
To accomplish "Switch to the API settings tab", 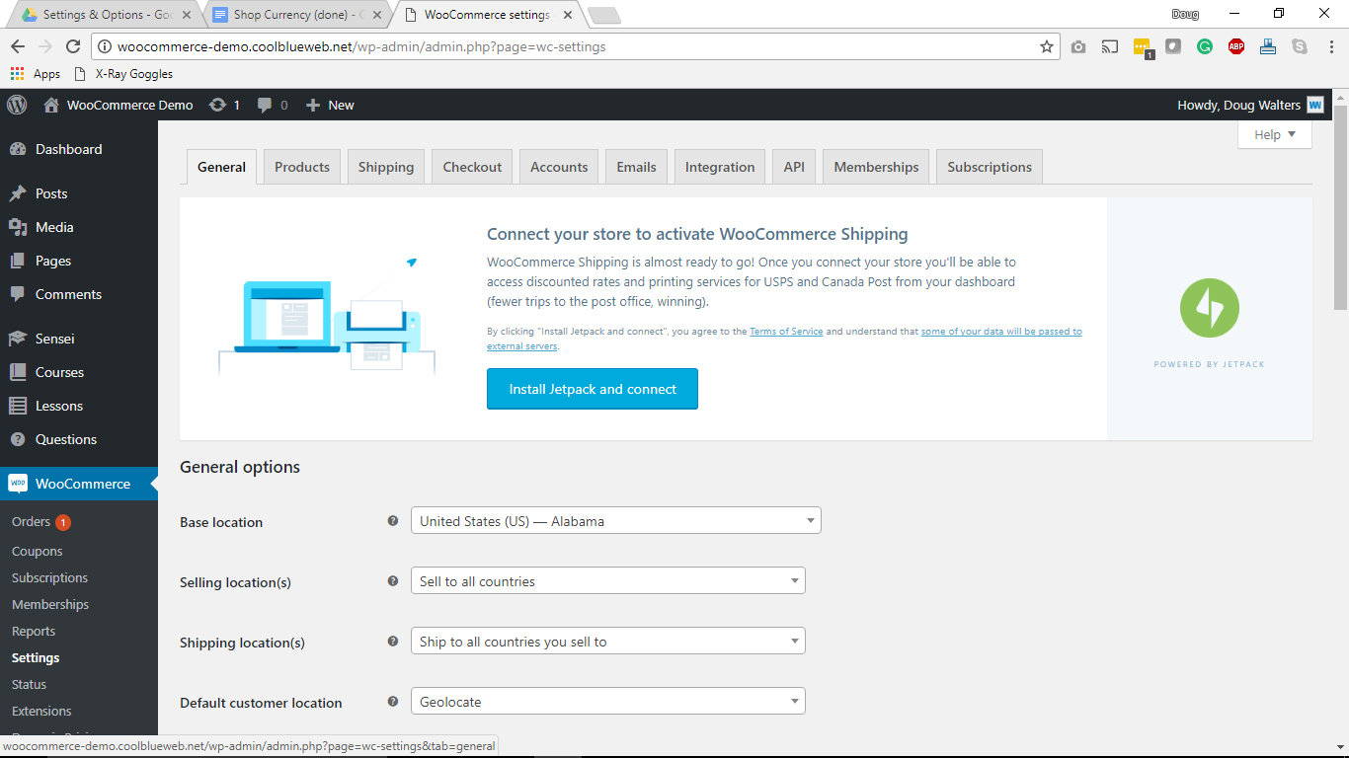I will click(794, 167).
